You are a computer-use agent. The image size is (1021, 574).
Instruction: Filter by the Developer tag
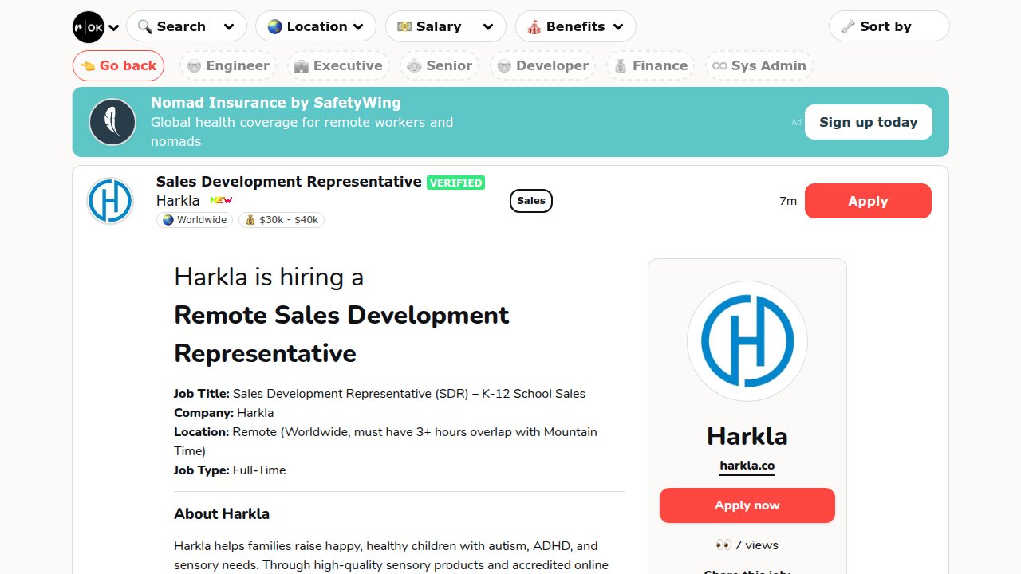[x=542, y=65]
